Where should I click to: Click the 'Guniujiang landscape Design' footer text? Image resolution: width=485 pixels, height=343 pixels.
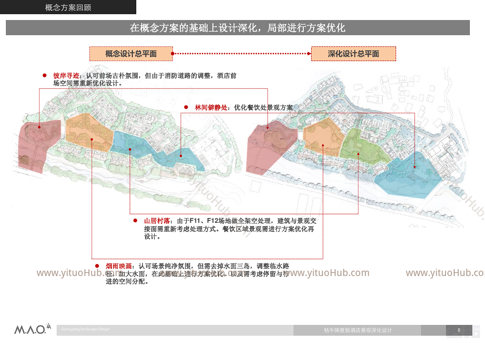click(x=85, y=329)
